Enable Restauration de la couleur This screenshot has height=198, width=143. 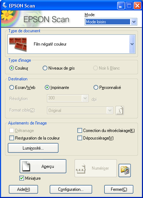11,138
